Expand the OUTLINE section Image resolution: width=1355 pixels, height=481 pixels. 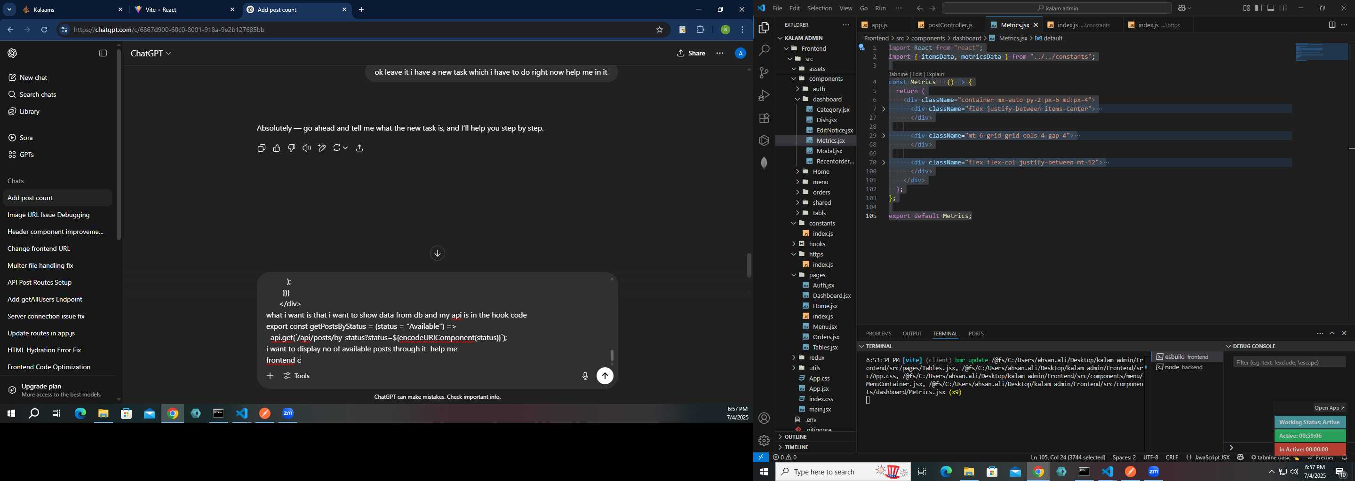[816, 437]
